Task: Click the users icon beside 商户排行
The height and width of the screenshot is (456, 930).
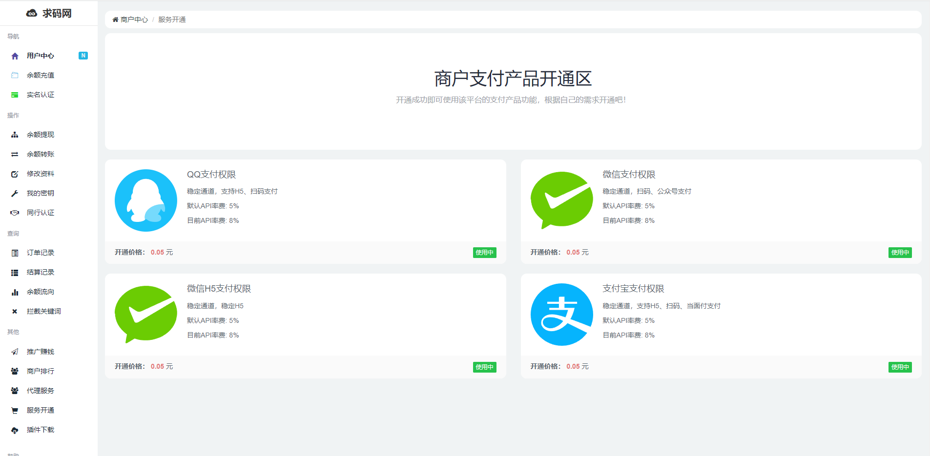Action: click(15, 371)
